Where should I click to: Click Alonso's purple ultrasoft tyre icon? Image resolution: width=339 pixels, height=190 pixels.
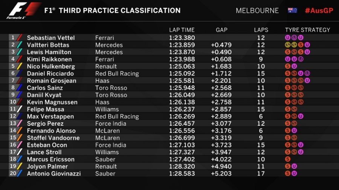click(x=294, y=131)
